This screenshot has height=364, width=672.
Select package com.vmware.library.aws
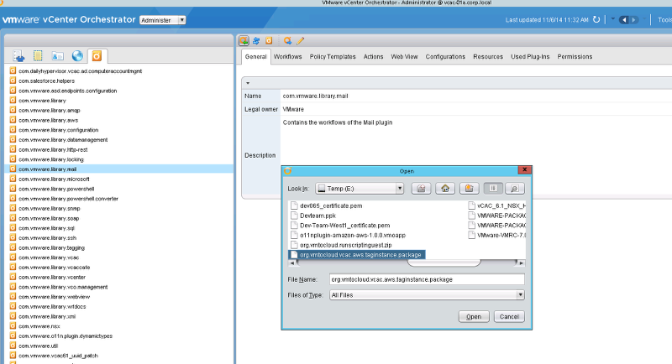pos(48,120)
